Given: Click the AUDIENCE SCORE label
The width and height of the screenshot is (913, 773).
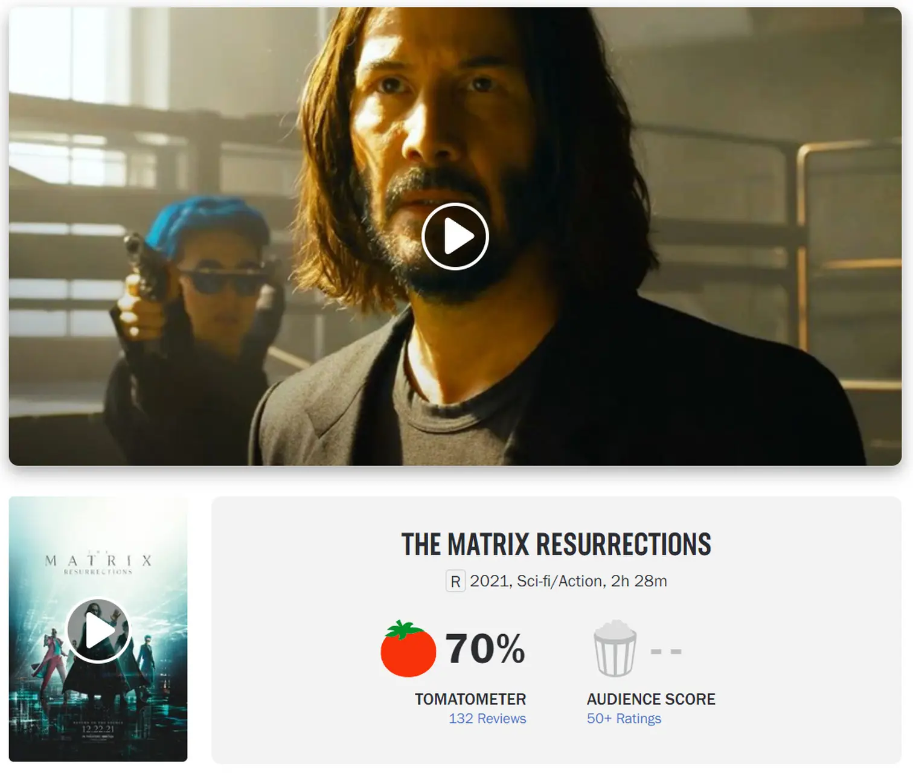Looking at the screenshot, I should [651, 699].
